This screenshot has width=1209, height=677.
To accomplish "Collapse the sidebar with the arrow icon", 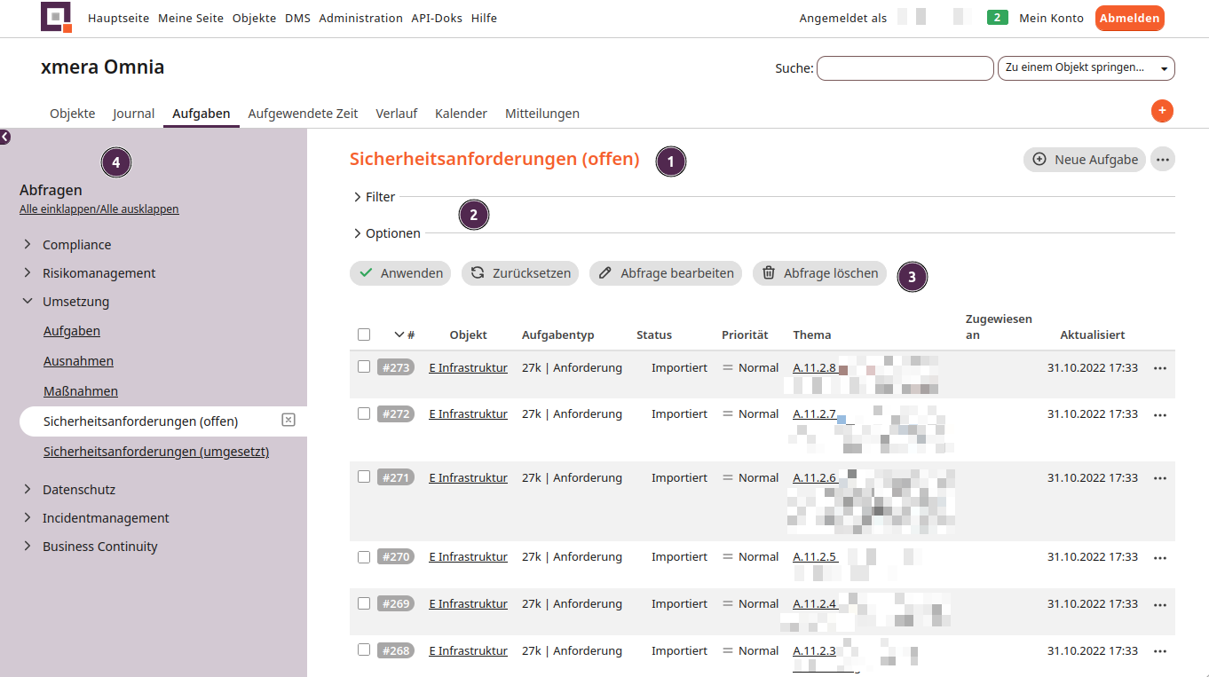I will click(5, 137).
